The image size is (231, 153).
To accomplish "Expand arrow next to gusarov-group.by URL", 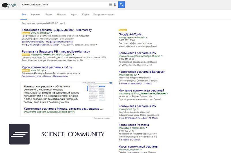I will (x=162, y=56).
